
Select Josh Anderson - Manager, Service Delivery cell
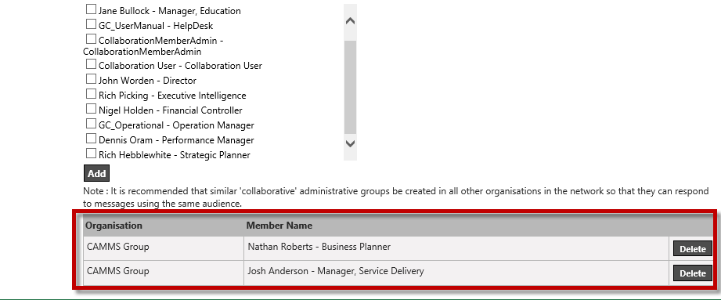click(x=456, y=273)
